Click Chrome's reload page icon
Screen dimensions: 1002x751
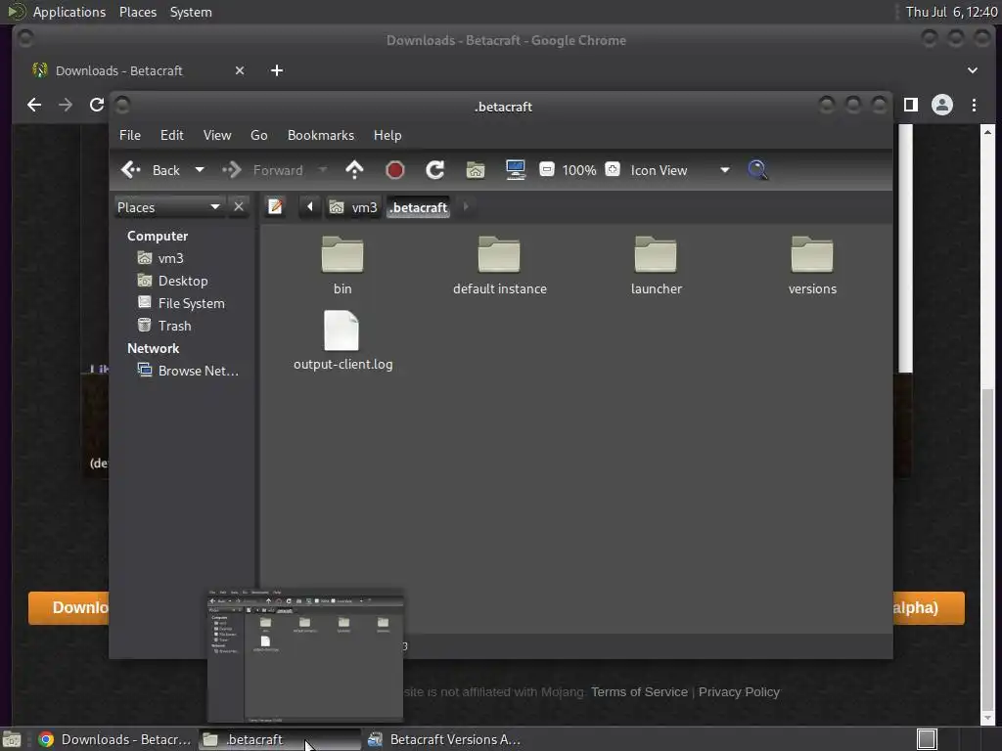pyautogui.click(x=97, y=105)
